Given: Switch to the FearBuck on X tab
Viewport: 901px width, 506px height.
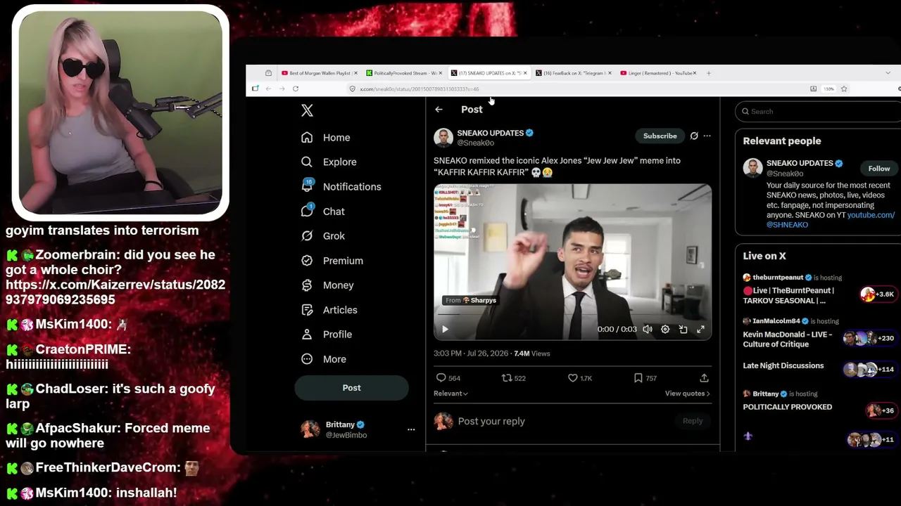Looking at the screenshot, I should click(x=574, y=73).
